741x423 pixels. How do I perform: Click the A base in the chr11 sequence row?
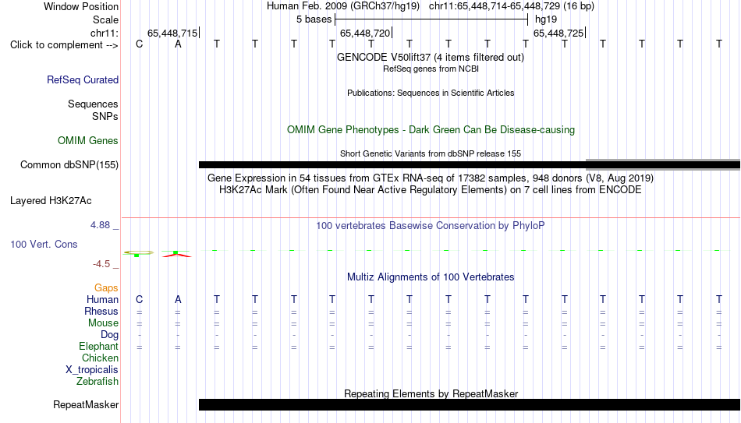178,44
